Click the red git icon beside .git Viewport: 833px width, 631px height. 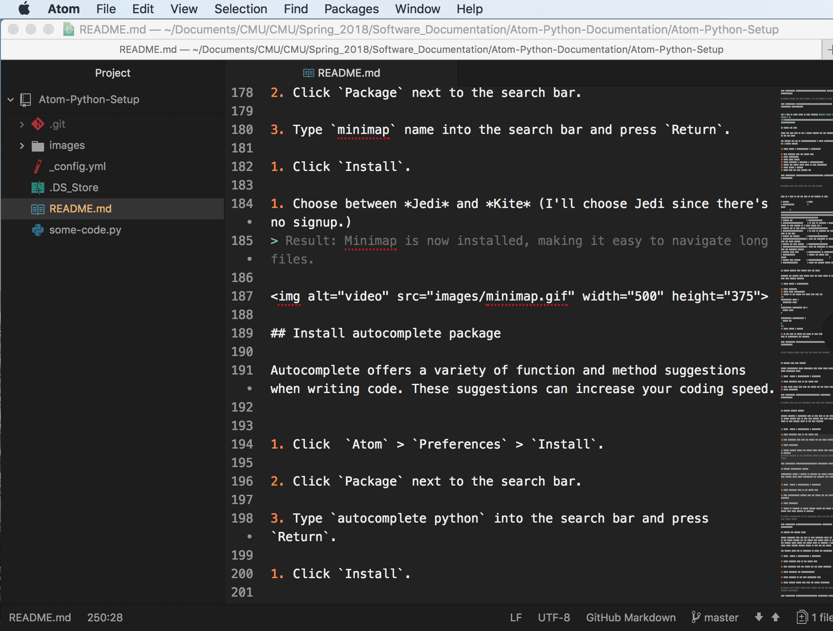pos(38,124)
